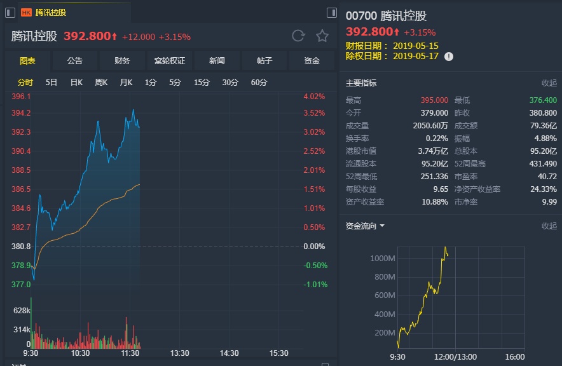
Task: Open the 窝轮权证 tab
Action: (x=170, y=61)
